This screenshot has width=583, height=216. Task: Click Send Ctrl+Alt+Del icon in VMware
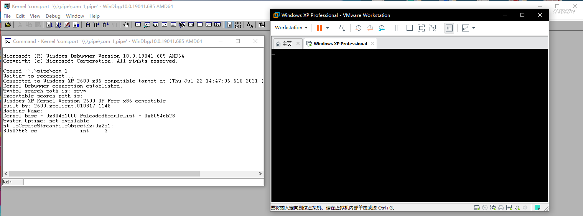[x=342, y=28]
